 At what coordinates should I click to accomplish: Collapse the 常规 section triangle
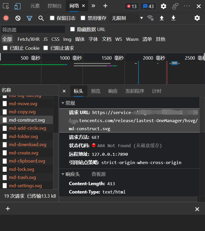click(x=63, y=103)
